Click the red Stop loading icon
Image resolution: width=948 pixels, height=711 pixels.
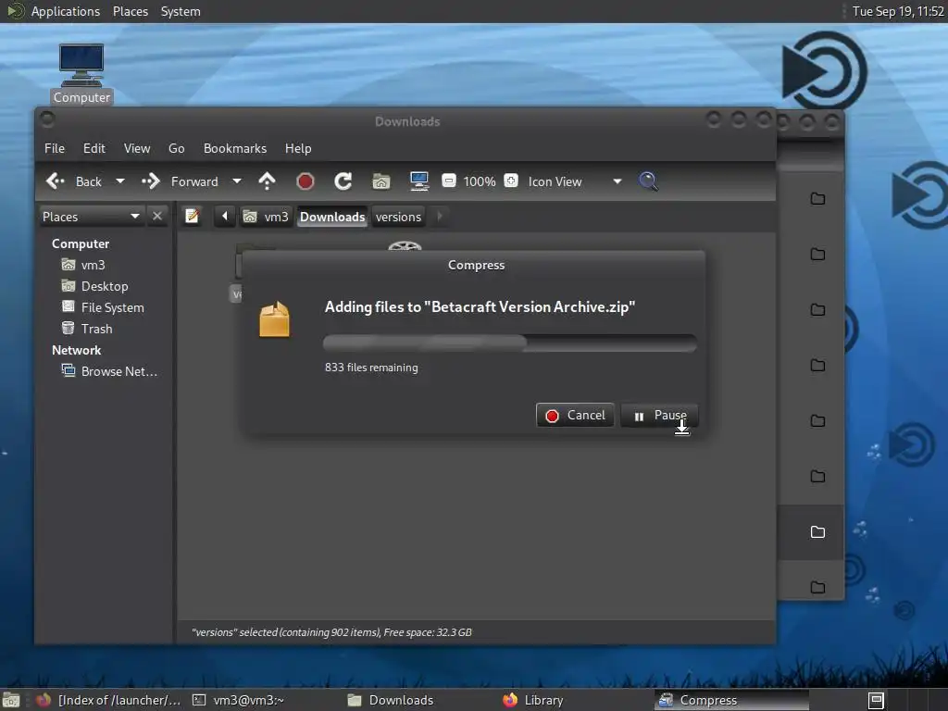click(306, 181)
